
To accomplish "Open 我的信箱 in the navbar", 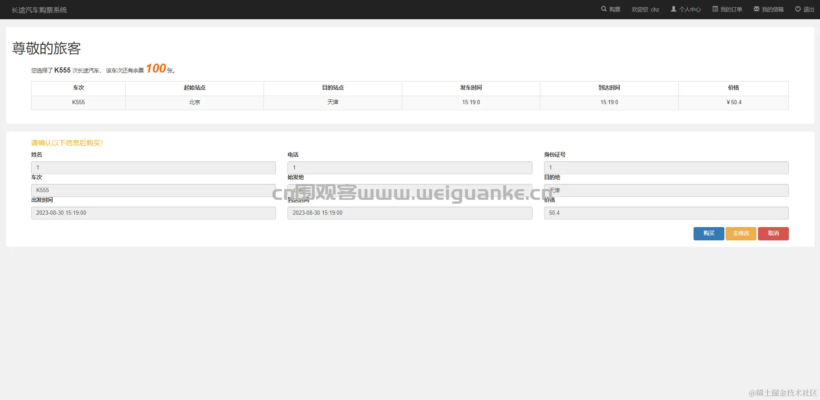I will [768, 9].
